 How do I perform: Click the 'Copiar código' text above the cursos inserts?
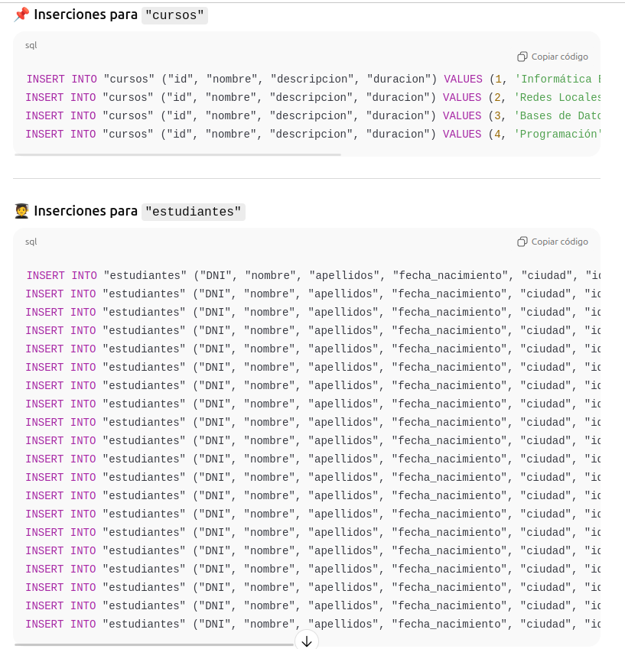point(559,57)
